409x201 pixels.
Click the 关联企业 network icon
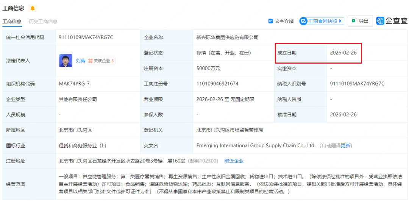coord(91,61)
